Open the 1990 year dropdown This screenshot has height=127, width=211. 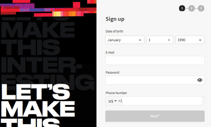[190, 40]
